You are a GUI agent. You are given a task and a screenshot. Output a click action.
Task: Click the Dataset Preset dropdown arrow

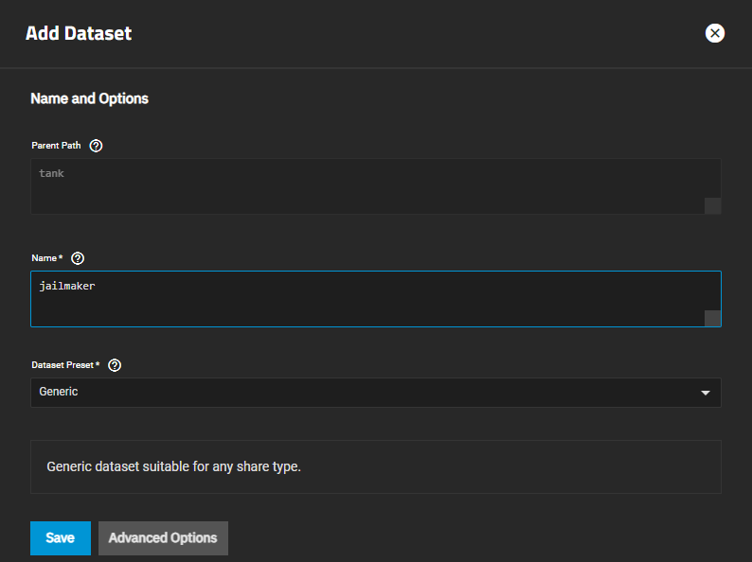click(705, 393)
